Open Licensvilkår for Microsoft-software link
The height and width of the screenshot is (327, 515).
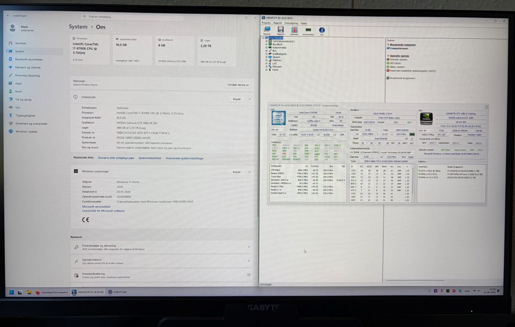(x=103, y=211)
